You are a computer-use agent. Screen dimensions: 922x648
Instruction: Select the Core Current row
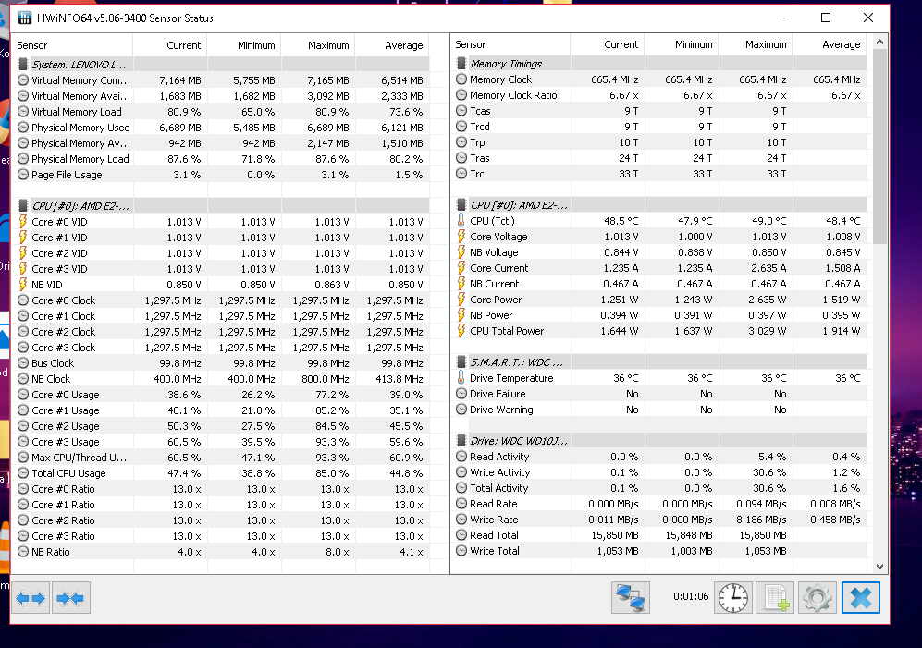[658, 267]
